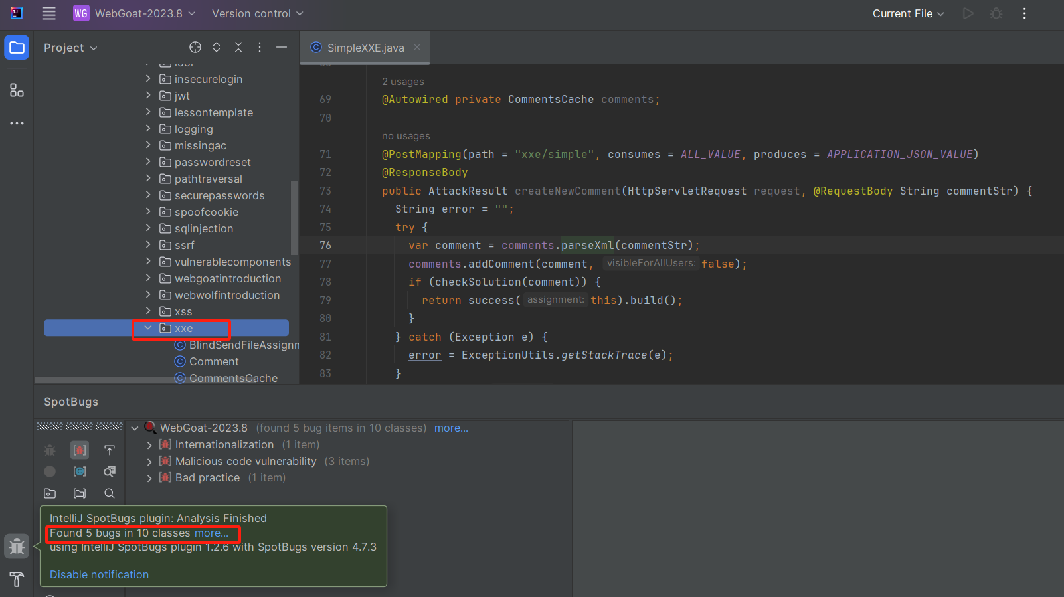Click SpotBugs analyze module folder icon

tap(50, 493)
